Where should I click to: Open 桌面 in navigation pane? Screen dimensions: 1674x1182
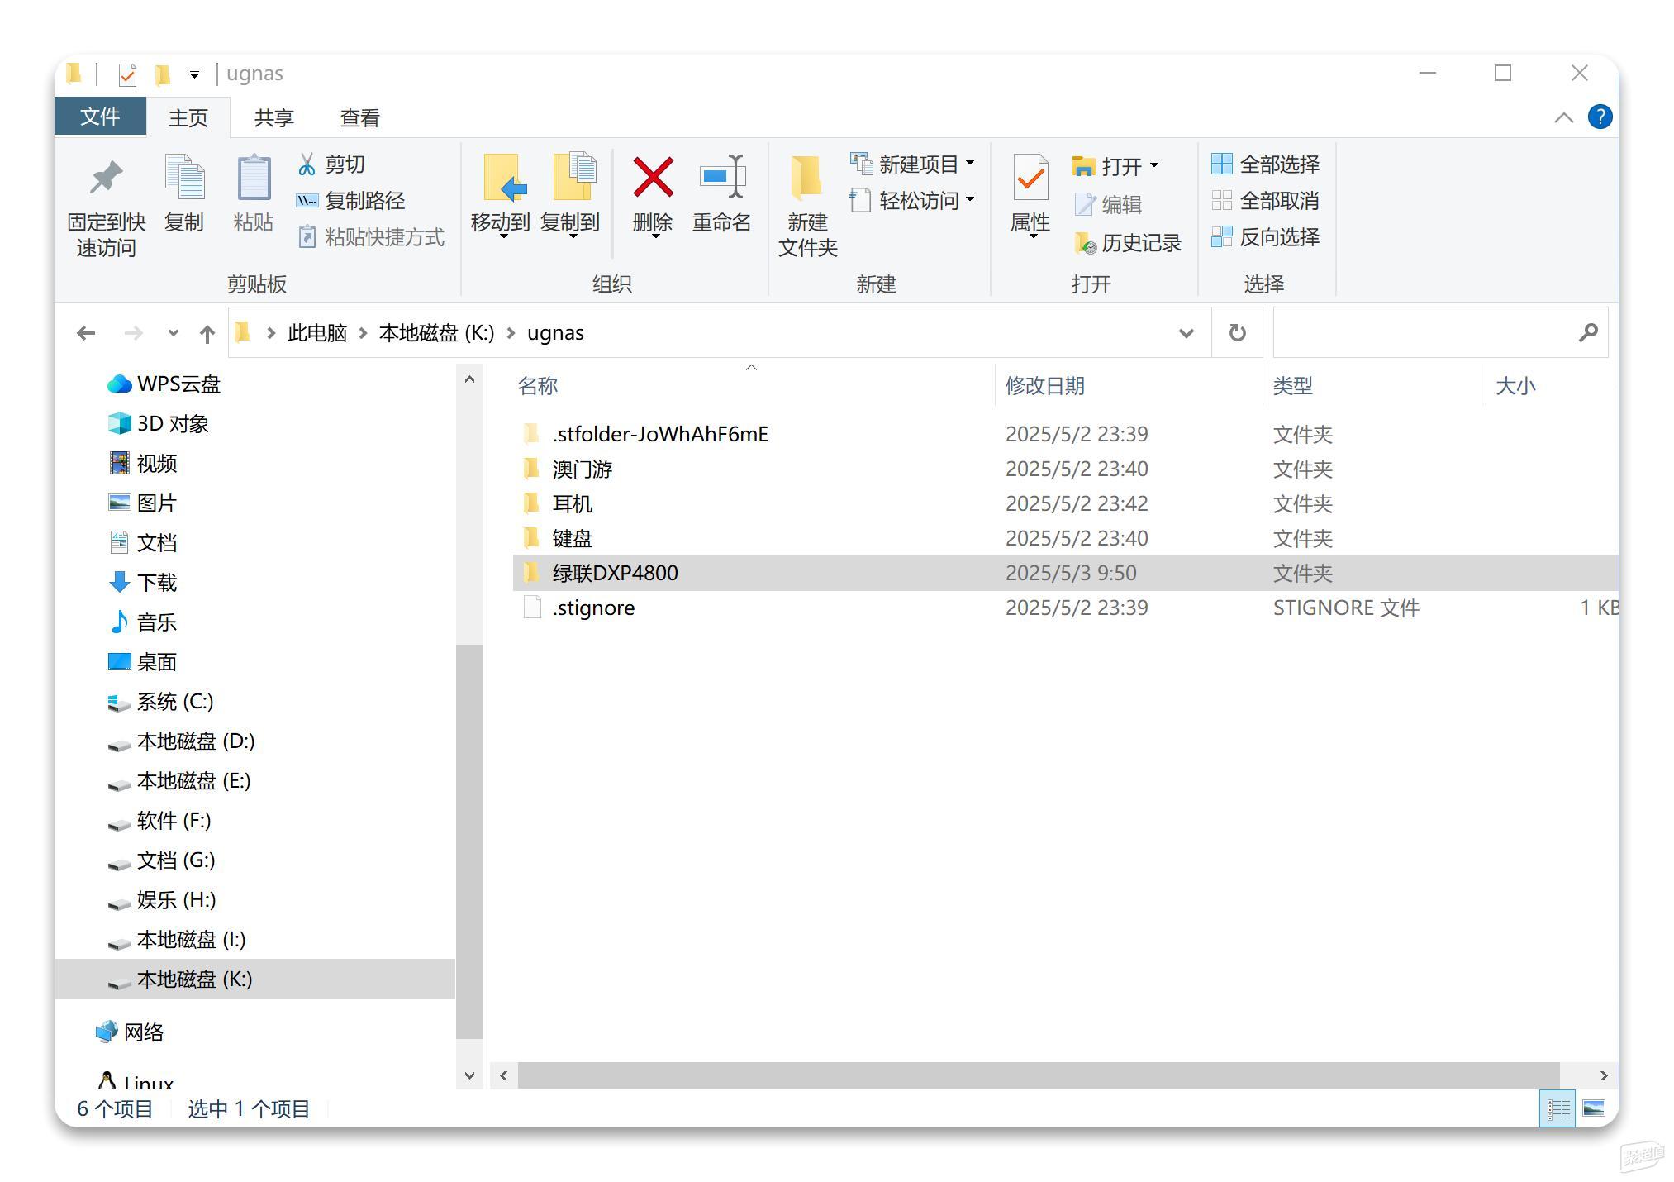tap(143, 662)
